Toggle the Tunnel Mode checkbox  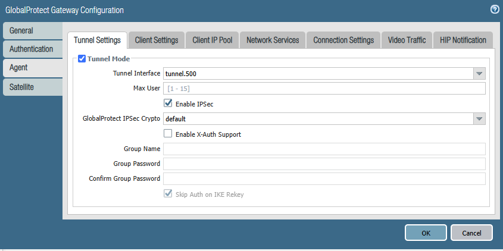[82, 59]
